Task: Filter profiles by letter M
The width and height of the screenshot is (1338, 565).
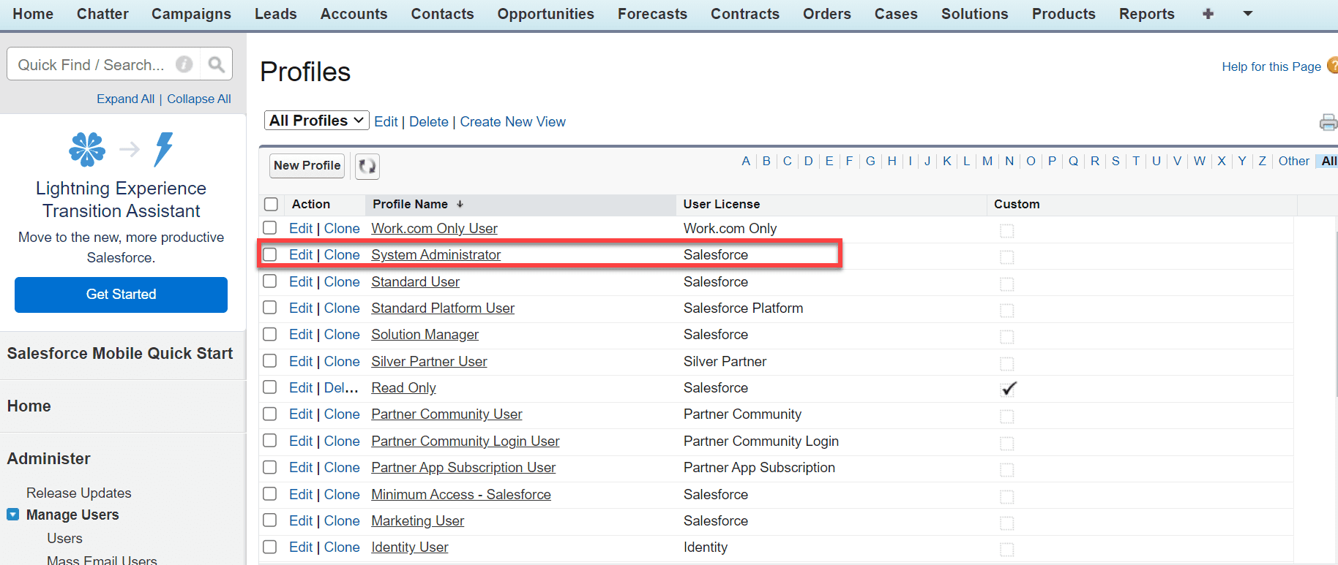Action: tap(987, 161)
